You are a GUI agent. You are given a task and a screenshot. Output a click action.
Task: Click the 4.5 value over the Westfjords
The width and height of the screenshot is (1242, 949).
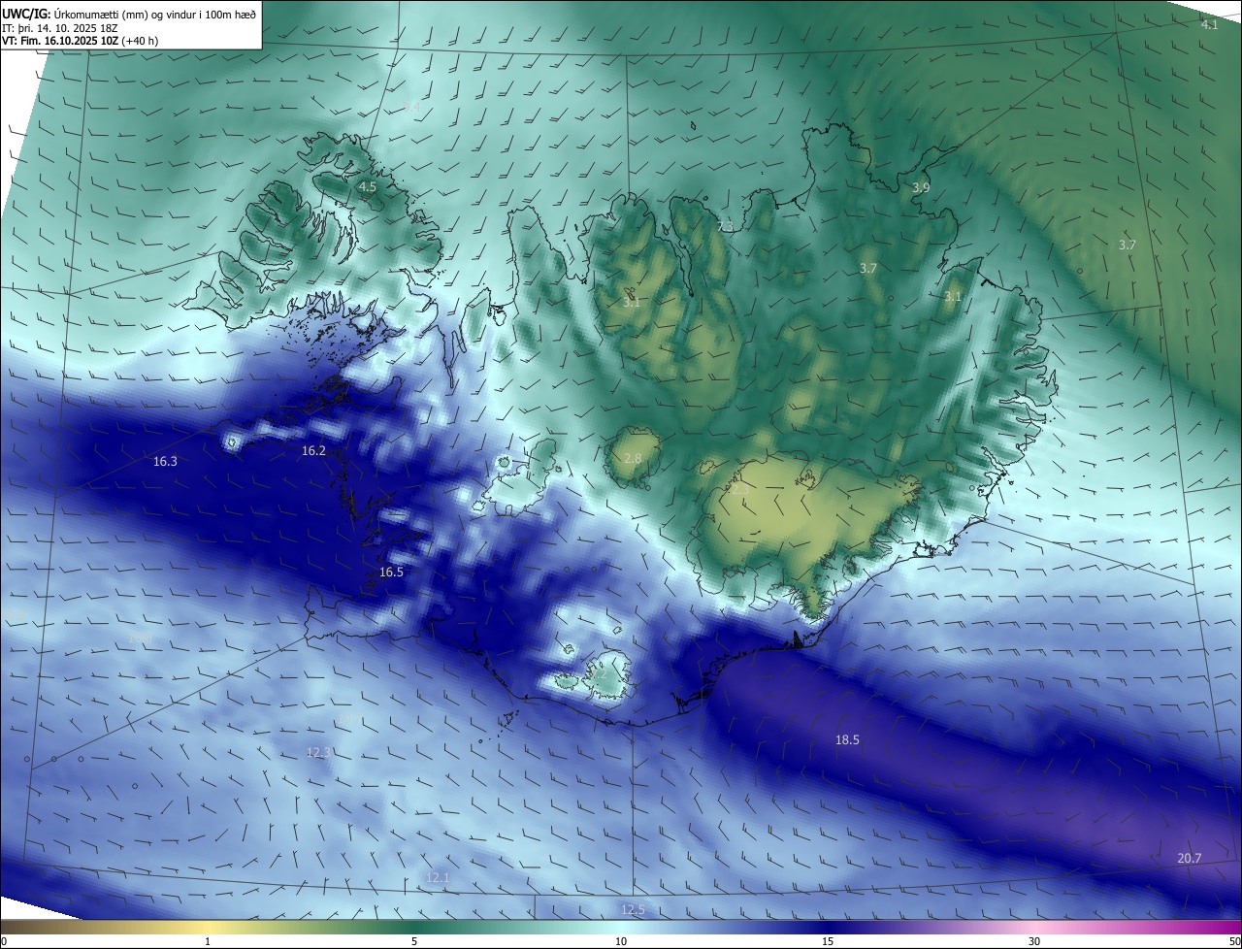pos(367,186)
